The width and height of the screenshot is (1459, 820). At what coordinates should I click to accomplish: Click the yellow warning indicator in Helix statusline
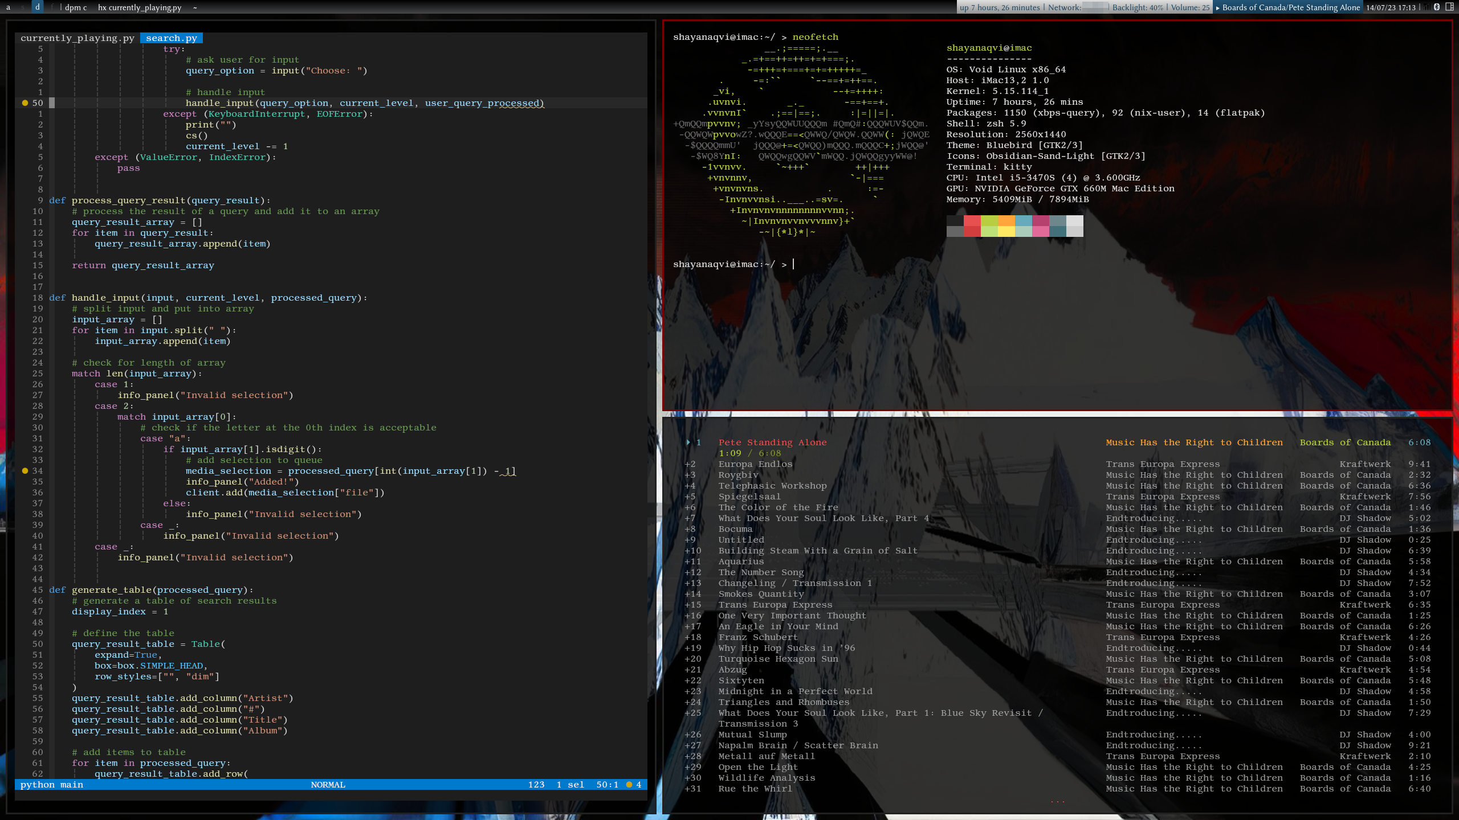pyautogui.click(x=629, y=785)
